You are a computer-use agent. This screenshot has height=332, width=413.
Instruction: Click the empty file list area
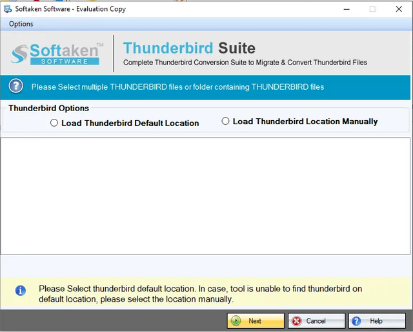pyautogui.click(x=205, y=196)
